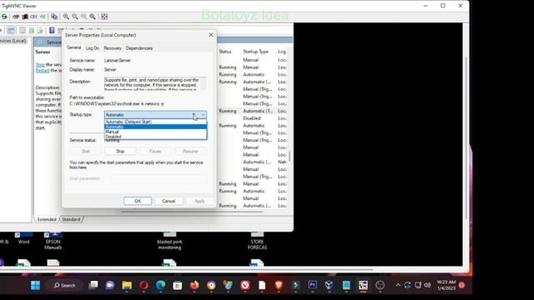
Task: Choose the highlighted Automatic option
Action: [155, 127]
